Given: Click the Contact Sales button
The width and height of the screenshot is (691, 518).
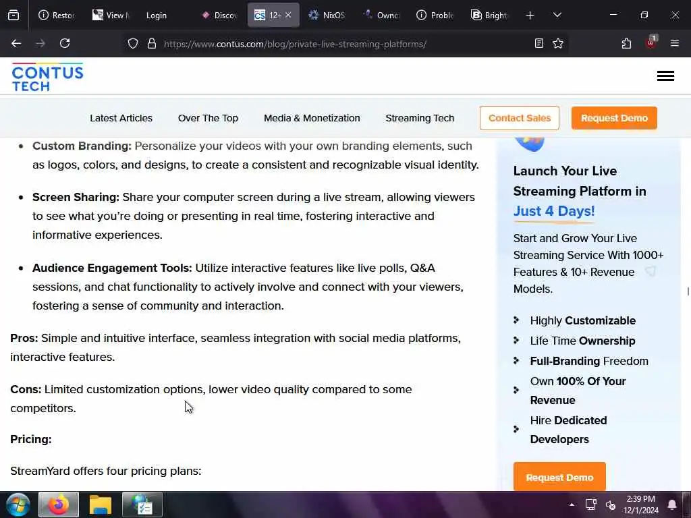Looking at the screenshot, I should 520,118.
